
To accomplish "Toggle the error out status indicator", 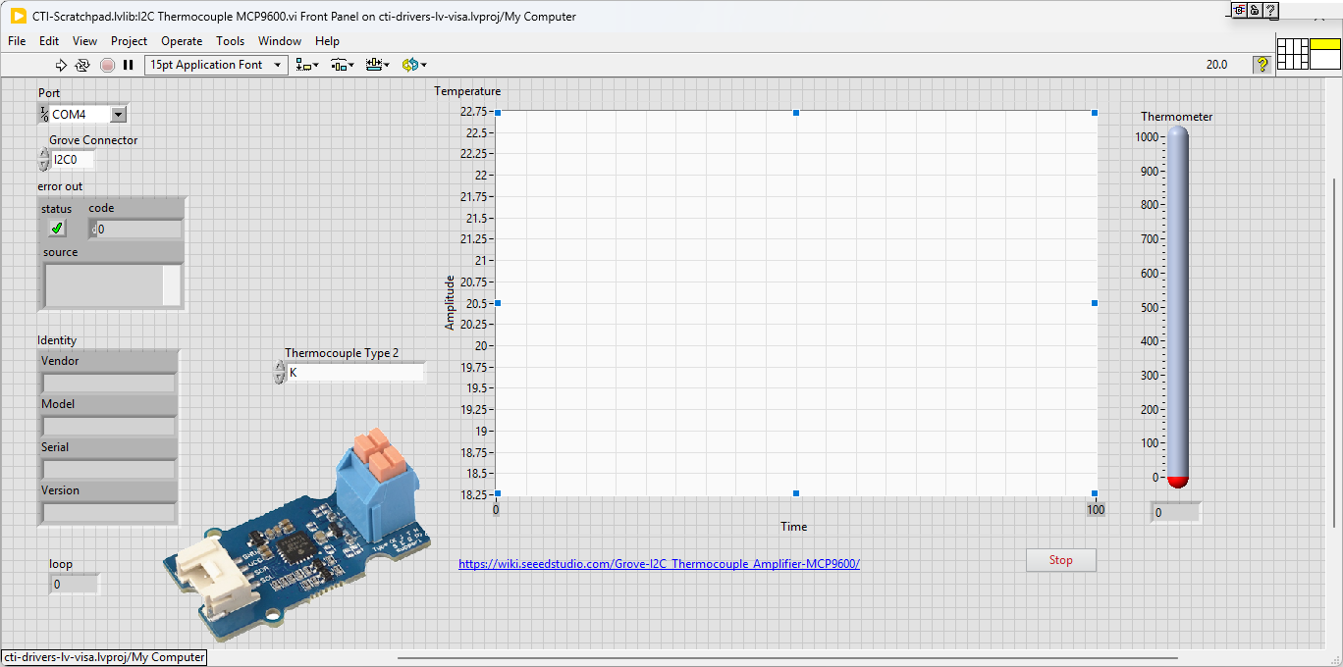I will (x=57, y=229).
